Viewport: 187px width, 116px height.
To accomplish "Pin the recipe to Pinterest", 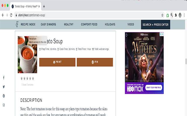I will click(95, 62).
